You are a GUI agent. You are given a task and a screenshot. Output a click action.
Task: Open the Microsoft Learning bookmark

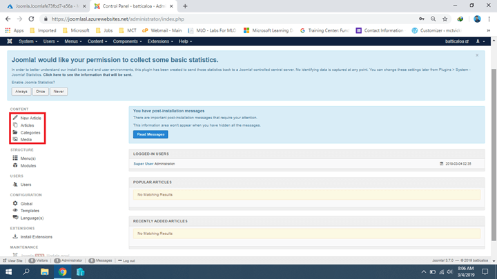269,30
